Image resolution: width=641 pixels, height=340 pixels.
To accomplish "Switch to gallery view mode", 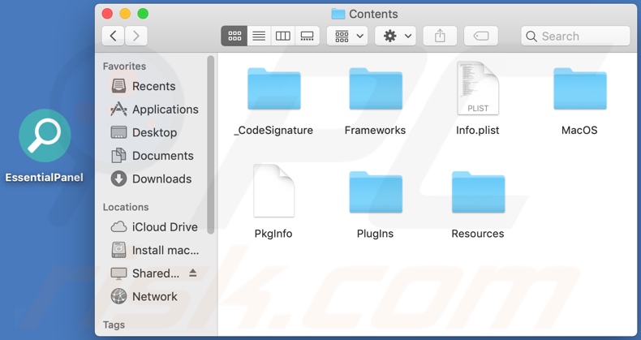I will (x=308, y=36).
